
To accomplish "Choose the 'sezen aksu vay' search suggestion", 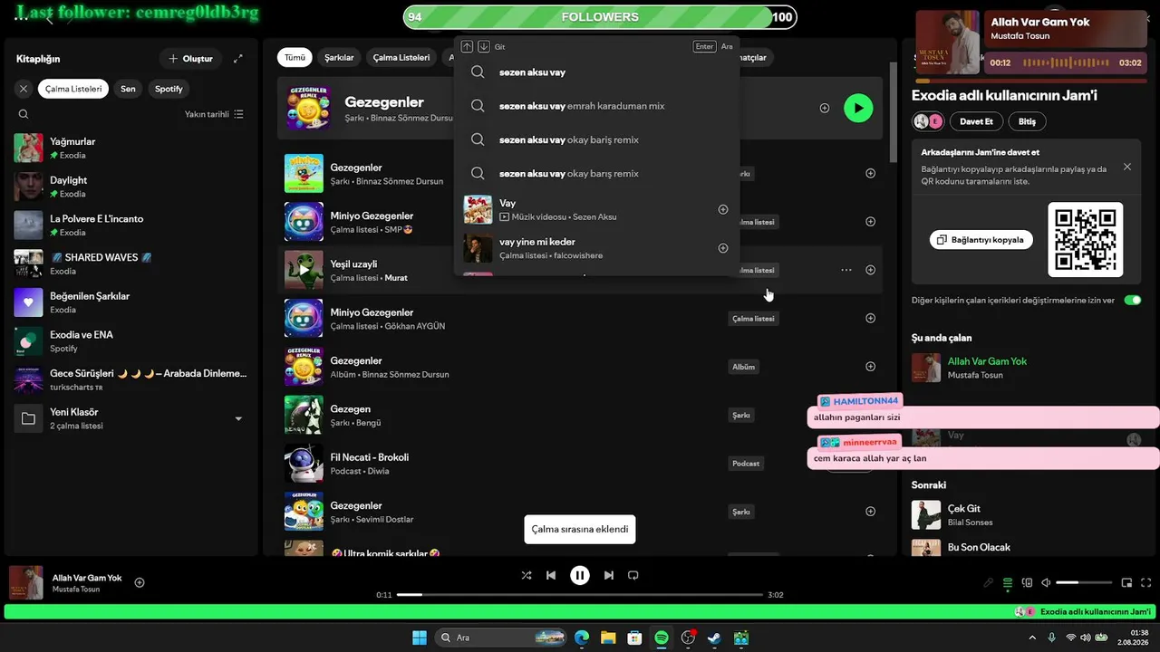I will click(596, 72).
